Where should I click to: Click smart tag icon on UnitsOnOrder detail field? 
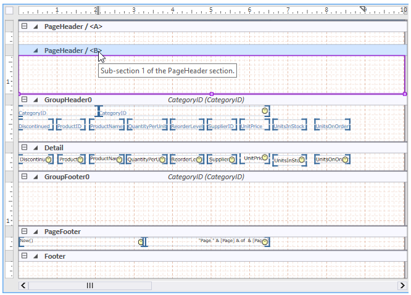point(346,160)
